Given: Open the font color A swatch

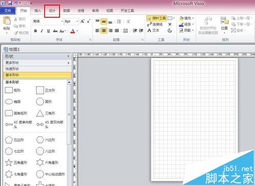Looking at the screenshot, I should pos(72,31).
